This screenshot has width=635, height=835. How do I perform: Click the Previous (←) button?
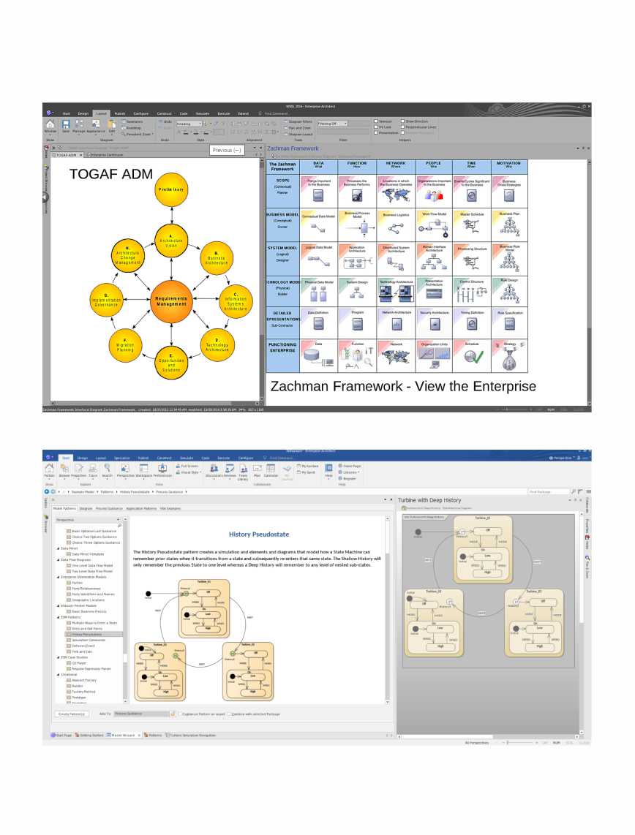(227, 150)
